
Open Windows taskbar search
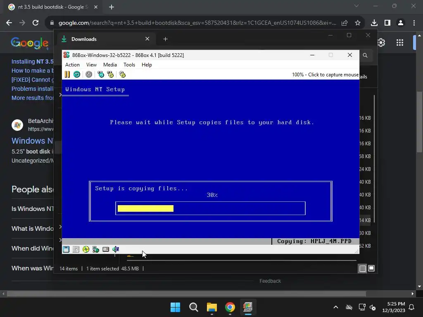[193, 307]
